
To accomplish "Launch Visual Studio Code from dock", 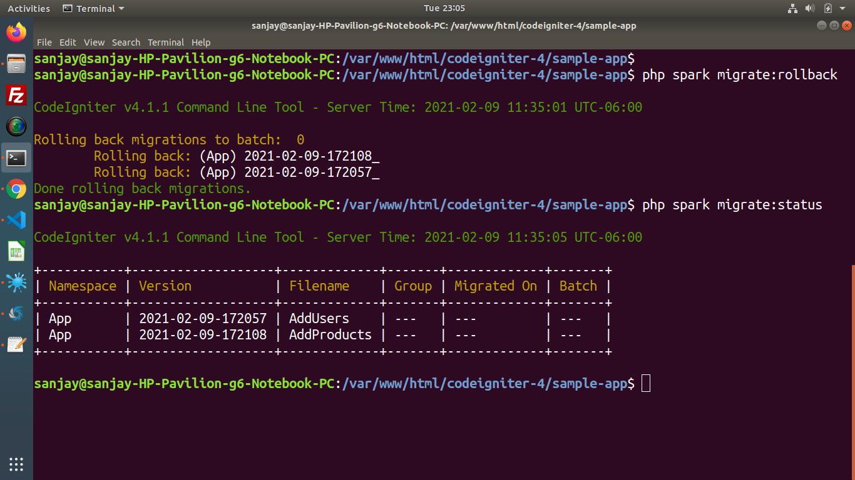I will click(x=16, y=220).
